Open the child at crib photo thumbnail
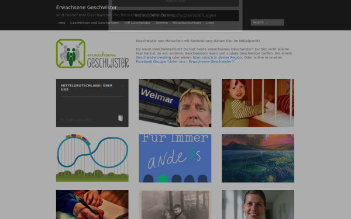 coord(258,103)
